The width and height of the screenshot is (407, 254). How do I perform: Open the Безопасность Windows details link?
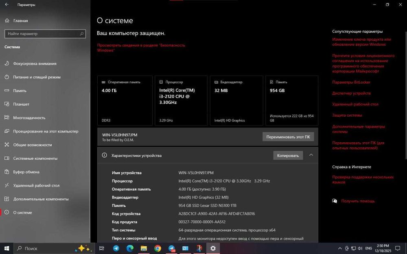(141, 48)
